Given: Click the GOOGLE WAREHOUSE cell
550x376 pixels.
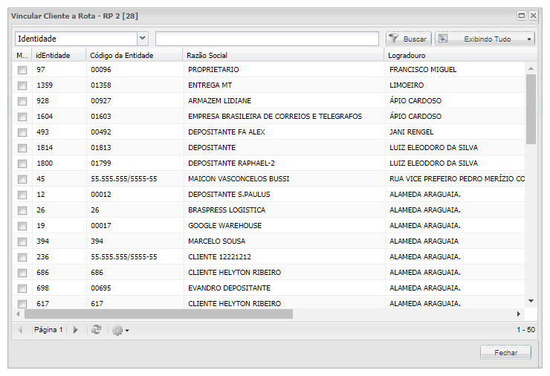Looking at the screenshot, I should 284,226.
